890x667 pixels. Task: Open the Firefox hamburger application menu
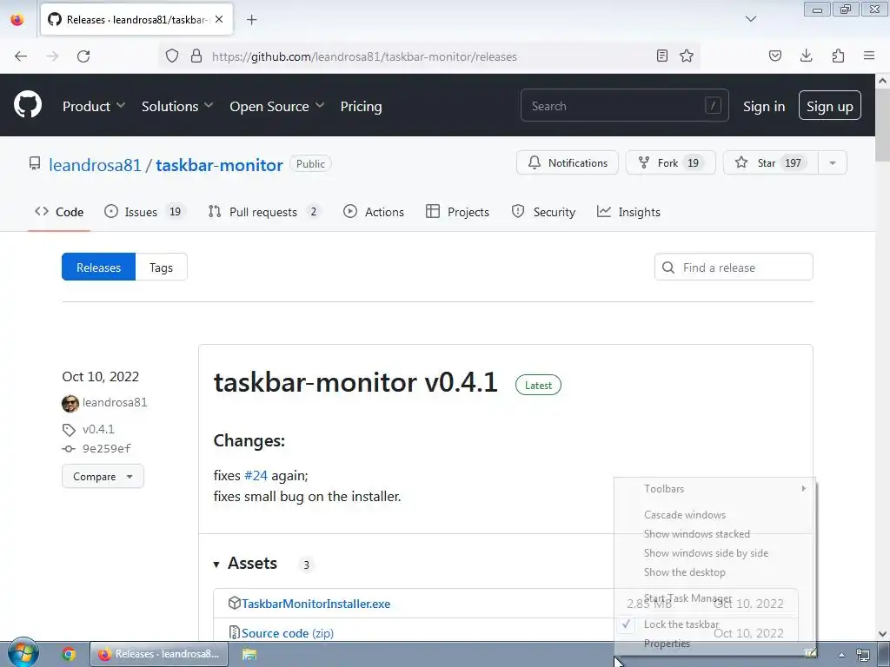(x=869, y=56)
